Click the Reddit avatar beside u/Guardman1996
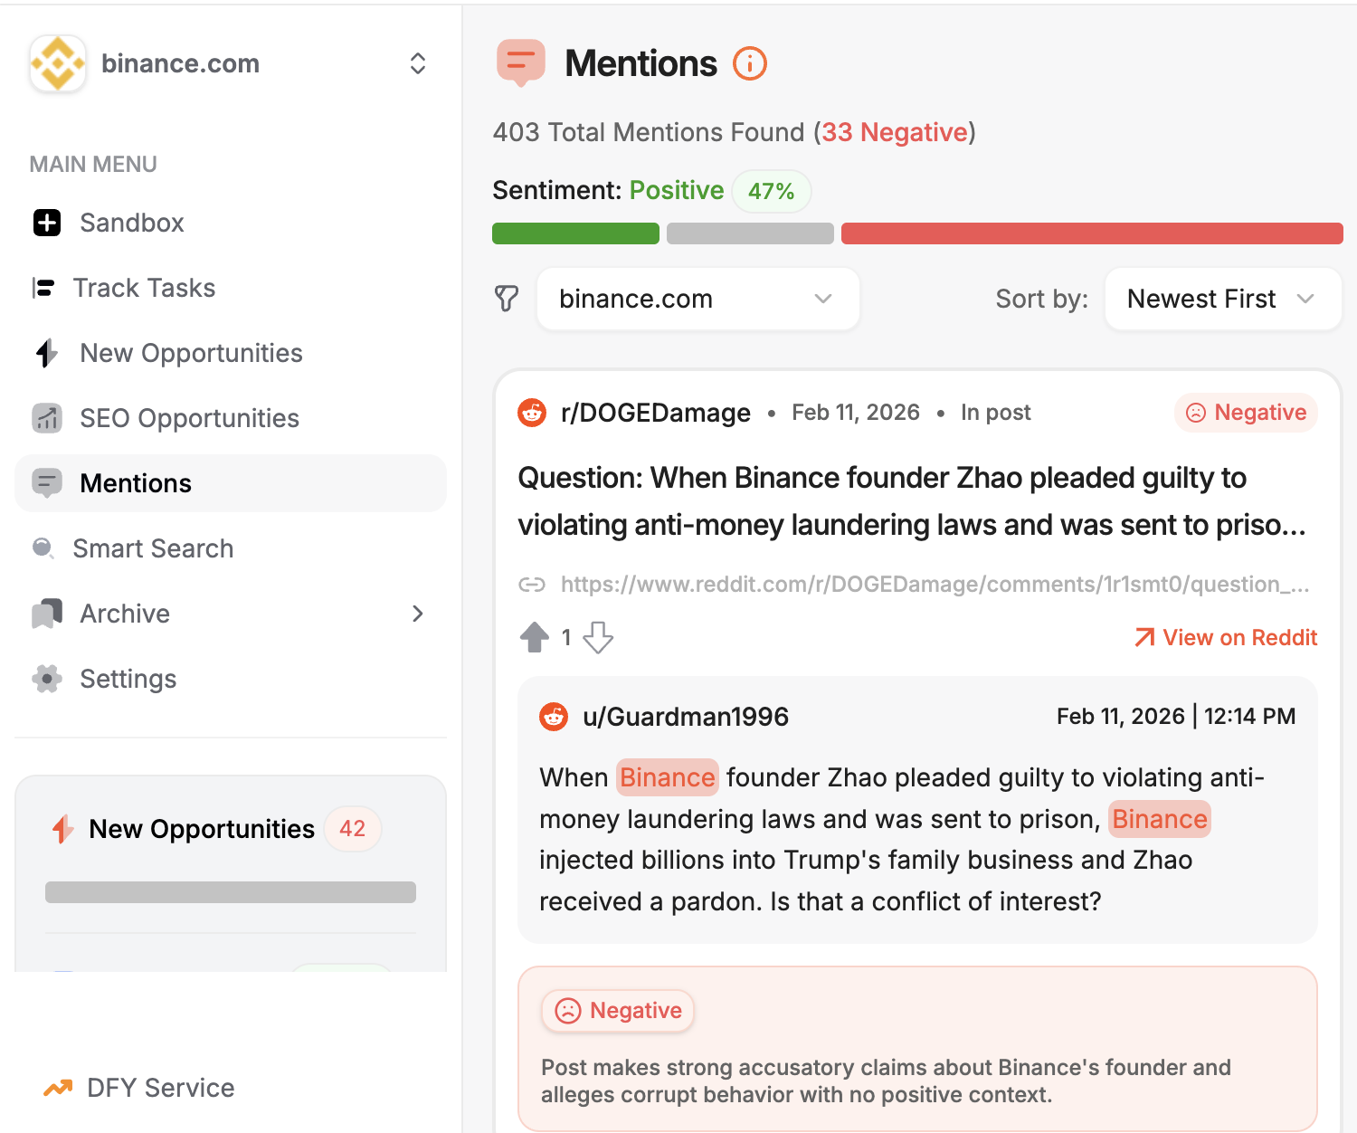Image resolution: width=1357 pixels, height=1133 pixels. coord(554,717)
